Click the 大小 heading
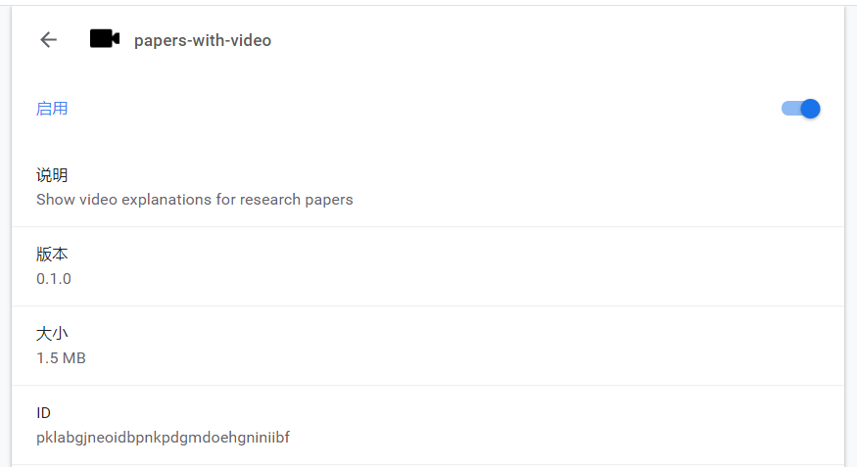 click(x=52, y=333)
